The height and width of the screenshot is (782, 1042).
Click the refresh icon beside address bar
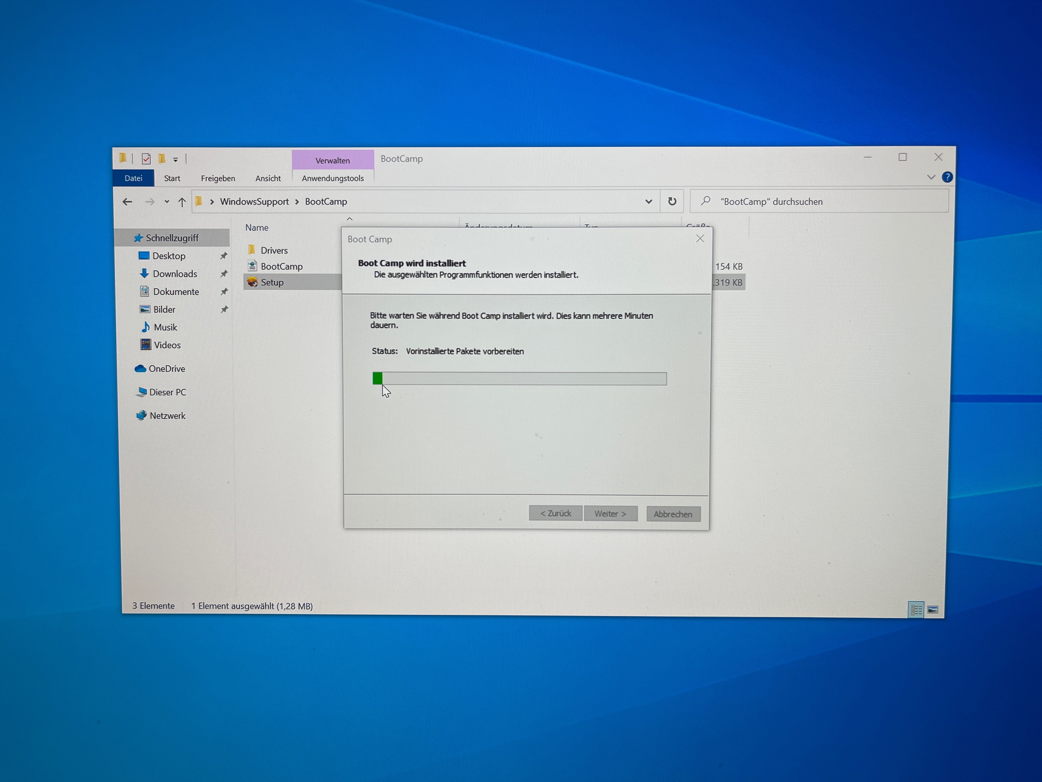click(x=672, y=202)
